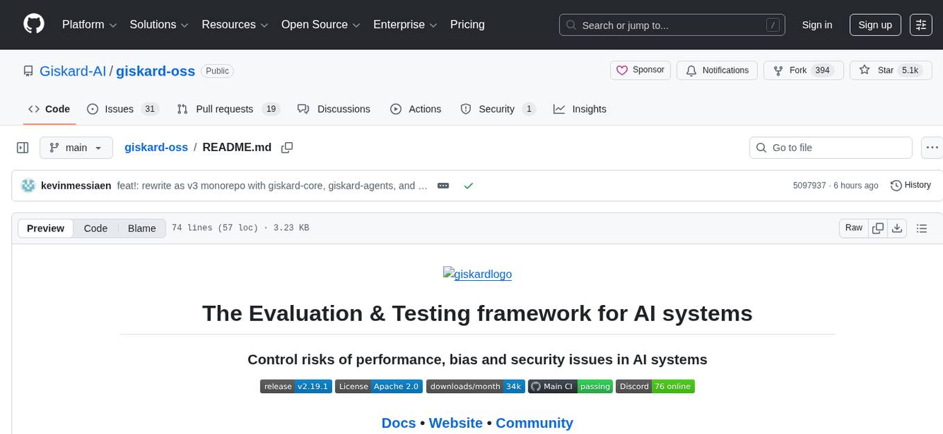The height and width of the screenshot is (434, 943).
Task: Switch to the Blame tab
Action: [141, 228]
